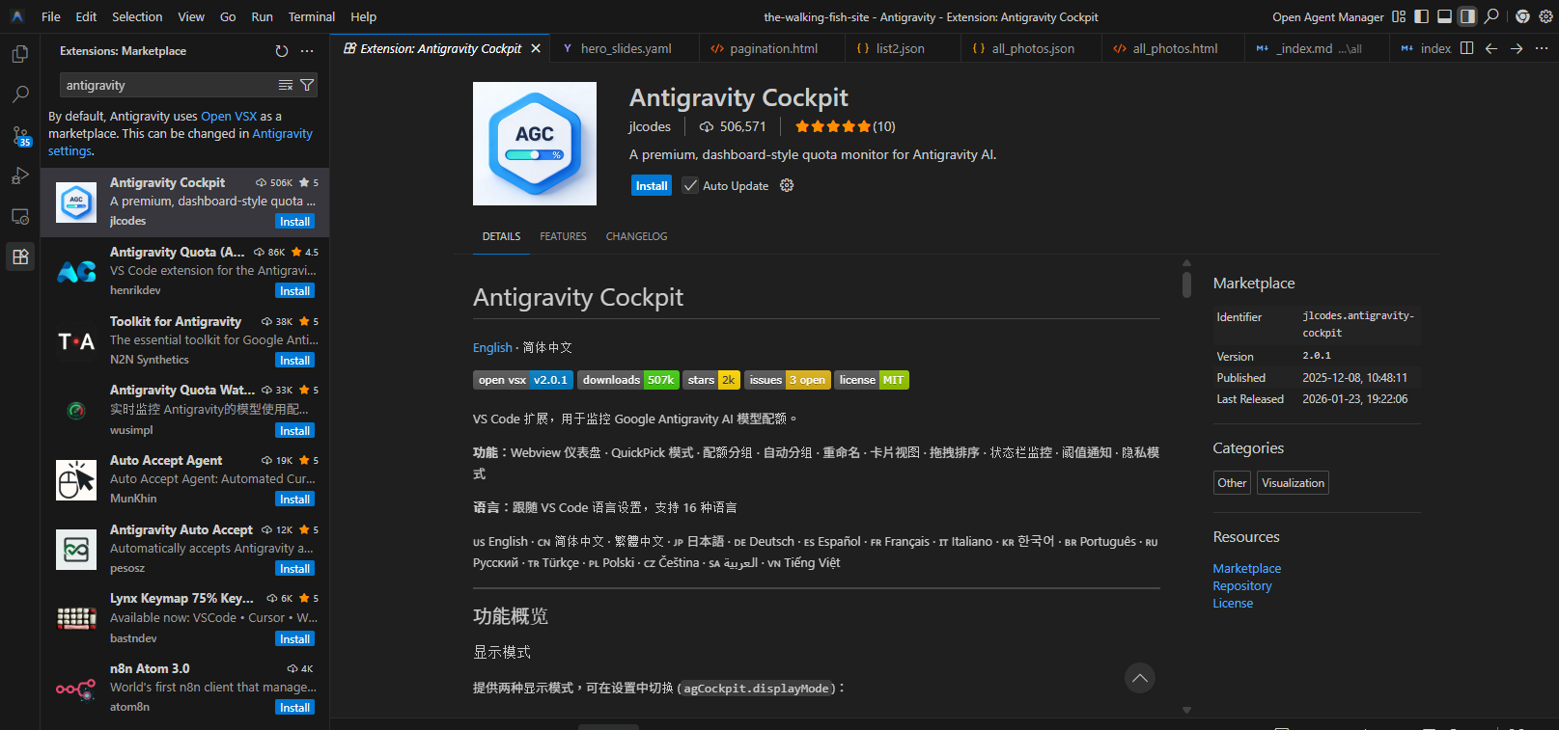Image resolution: width=1559 pixels, height=730 pixels.
Task: Open Extensions Marketplace more actions ellipsis
Action: (307, 51)
